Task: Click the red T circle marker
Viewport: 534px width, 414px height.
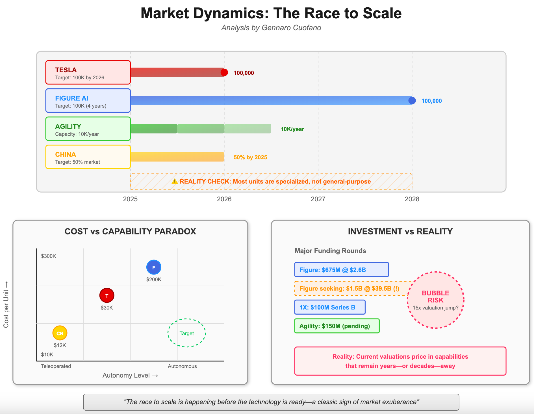Action: coord(107,295)
